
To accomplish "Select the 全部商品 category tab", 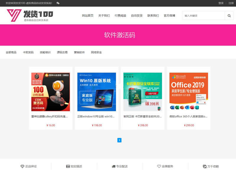I will pyautogui.click(x=11, y=52).
